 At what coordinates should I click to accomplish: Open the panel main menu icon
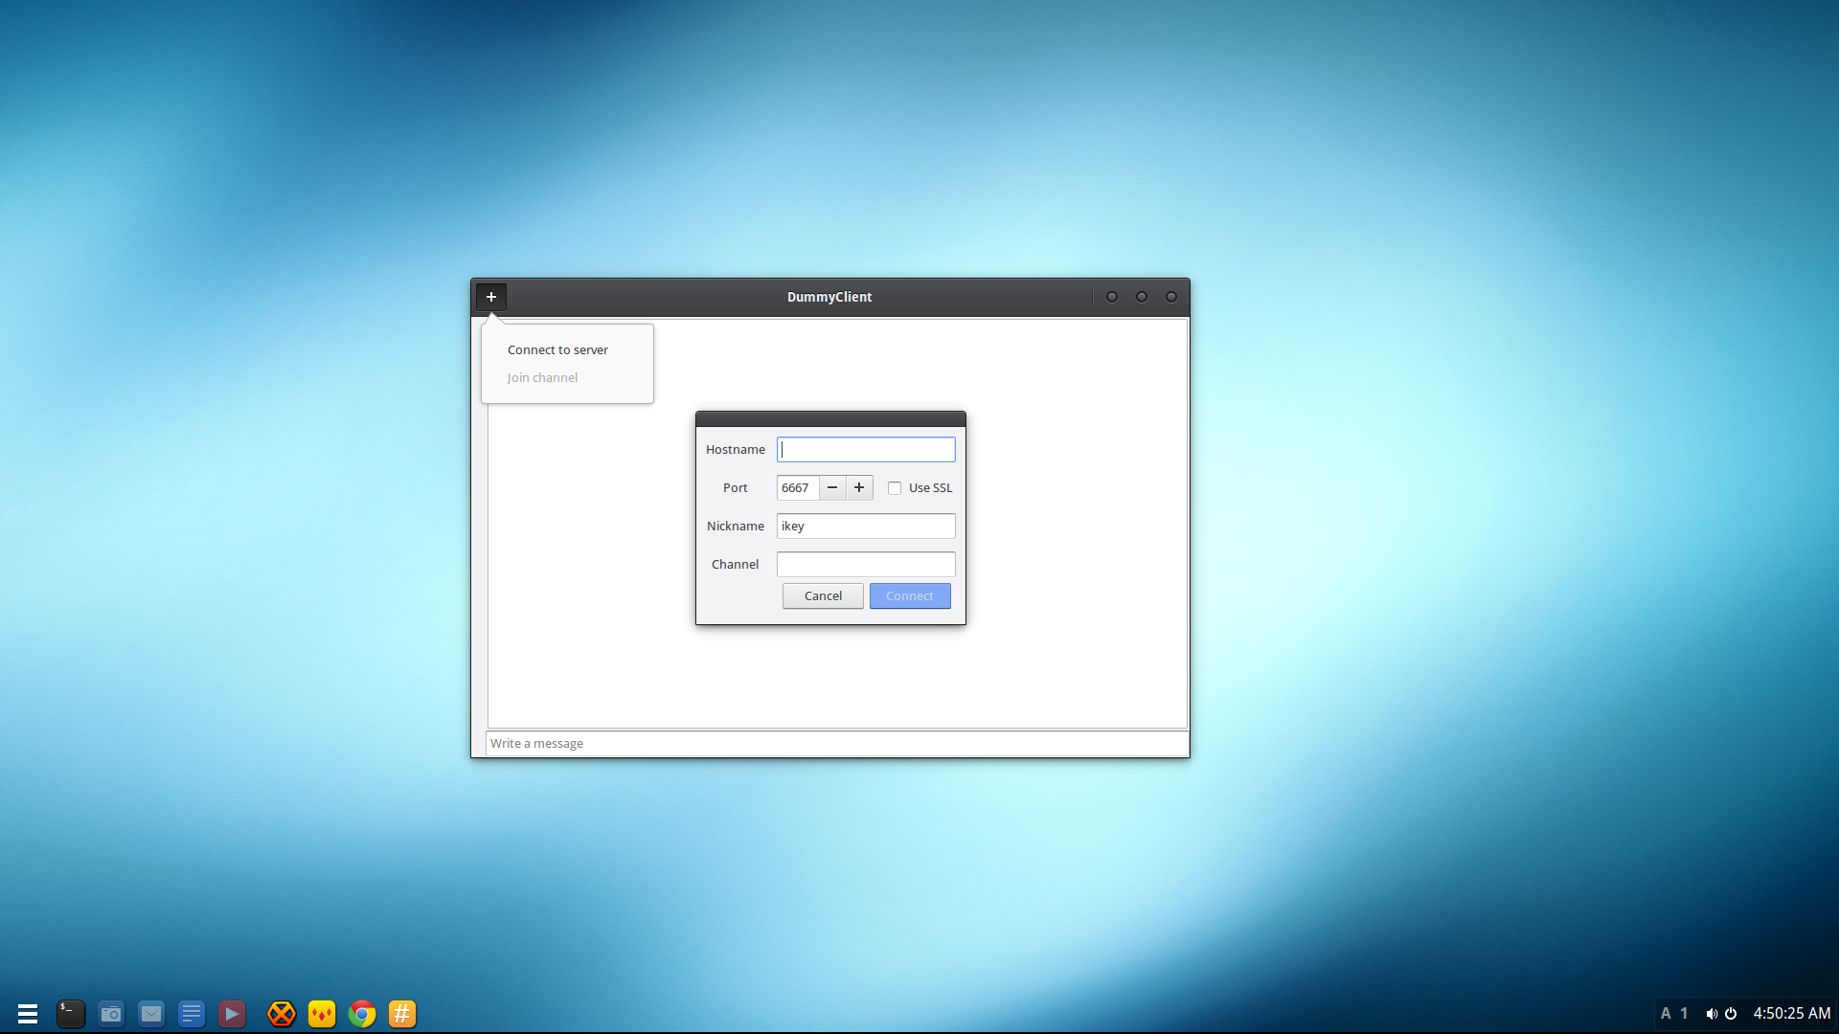coord(28,1013)
